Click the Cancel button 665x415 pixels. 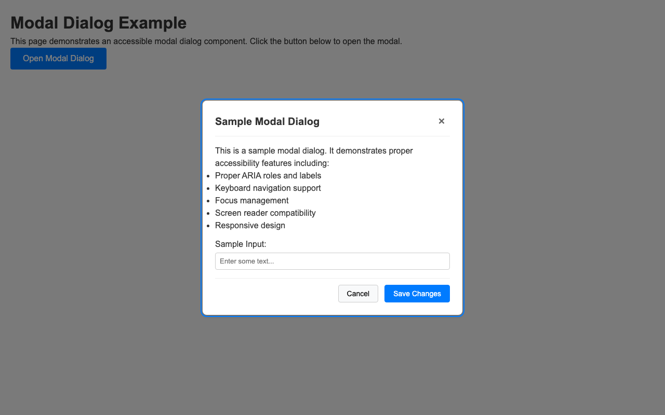pos(358,294)
